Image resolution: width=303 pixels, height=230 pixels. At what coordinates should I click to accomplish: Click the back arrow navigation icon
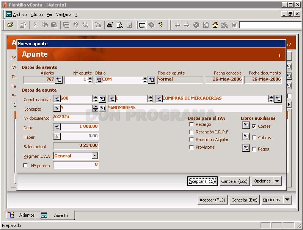pyautogui.click(x=177, y=25)
